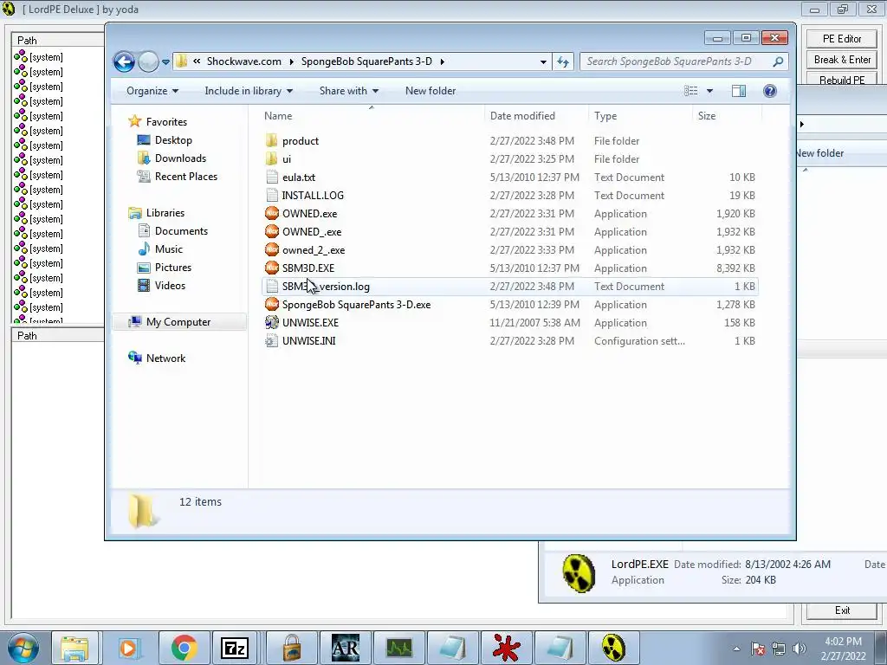887x665 pixels.
Task: Select the SBM3D_version.log file
Action: [509, 286]
